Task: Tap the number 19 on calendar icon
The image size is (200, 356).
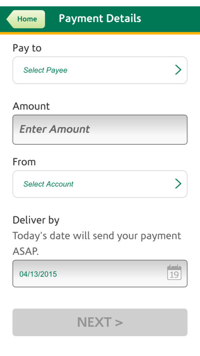Action: tap(174, 275)
